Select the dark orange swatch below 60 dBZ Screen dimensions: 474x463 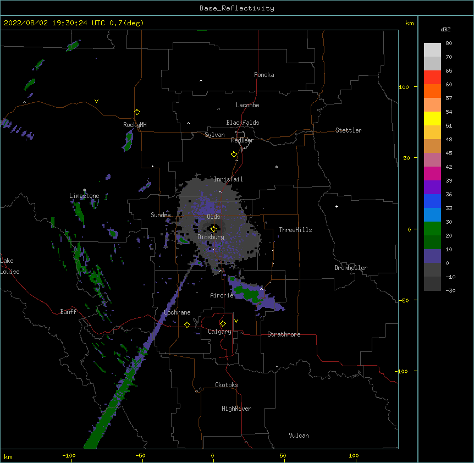432,91
